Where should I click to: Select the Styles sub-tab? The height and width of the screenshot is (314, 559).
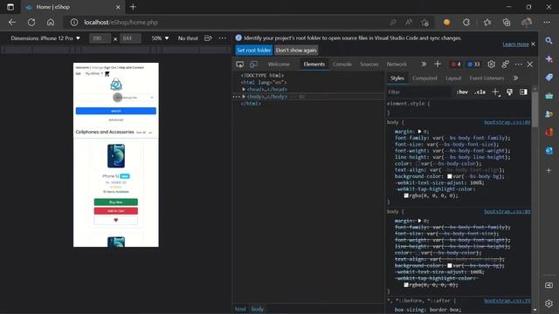coord(397,78)
